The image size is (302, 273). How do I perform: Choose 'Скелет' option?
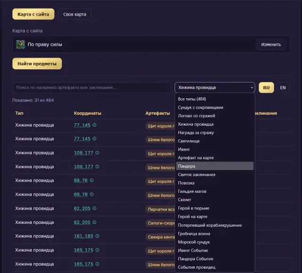coord(215,199)
